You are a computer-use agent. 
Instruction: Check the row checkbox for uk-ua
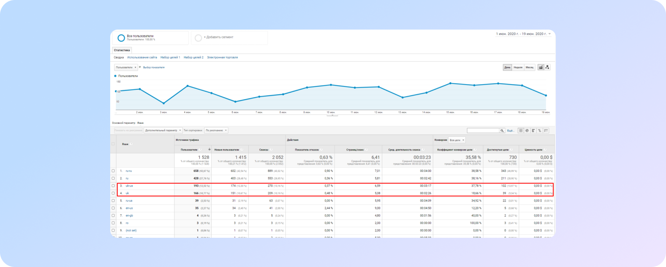[113, 186]
